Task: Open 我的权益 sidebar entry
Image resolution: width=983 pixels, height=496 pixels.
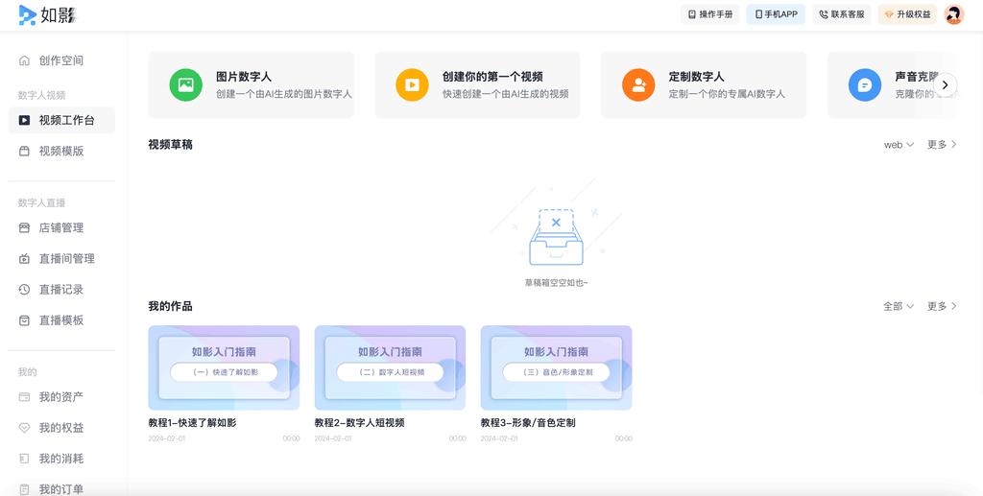Action: tap(61, 428)
